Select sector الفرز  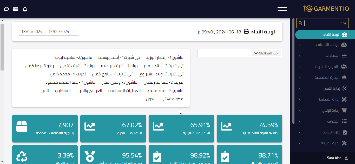pyautogui.click(x=45, y=91)
